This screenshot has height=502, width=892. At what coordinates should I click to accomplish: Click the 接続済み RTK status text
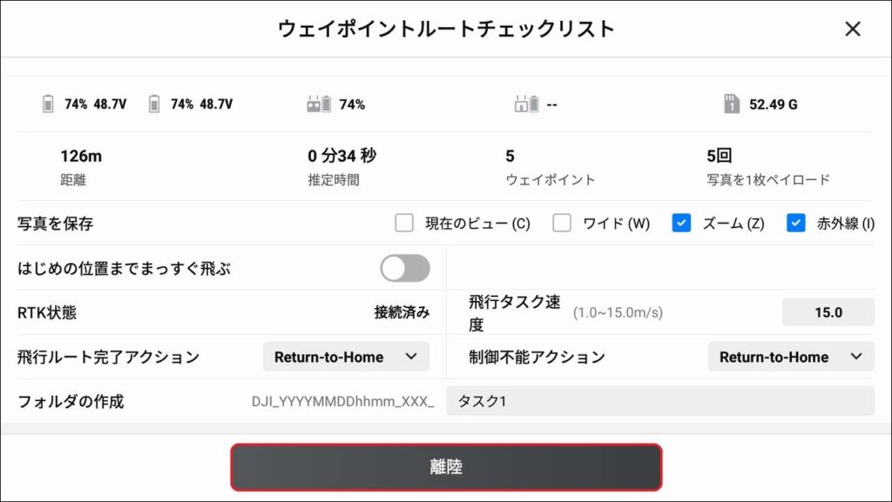(x=402, y=312)
